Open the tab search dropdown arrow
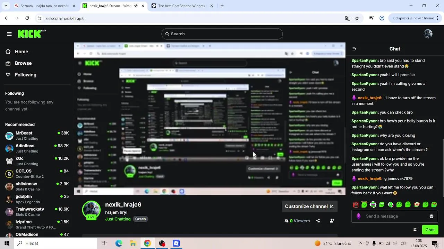The image size is (444, 249). click(x=7, y=6)
